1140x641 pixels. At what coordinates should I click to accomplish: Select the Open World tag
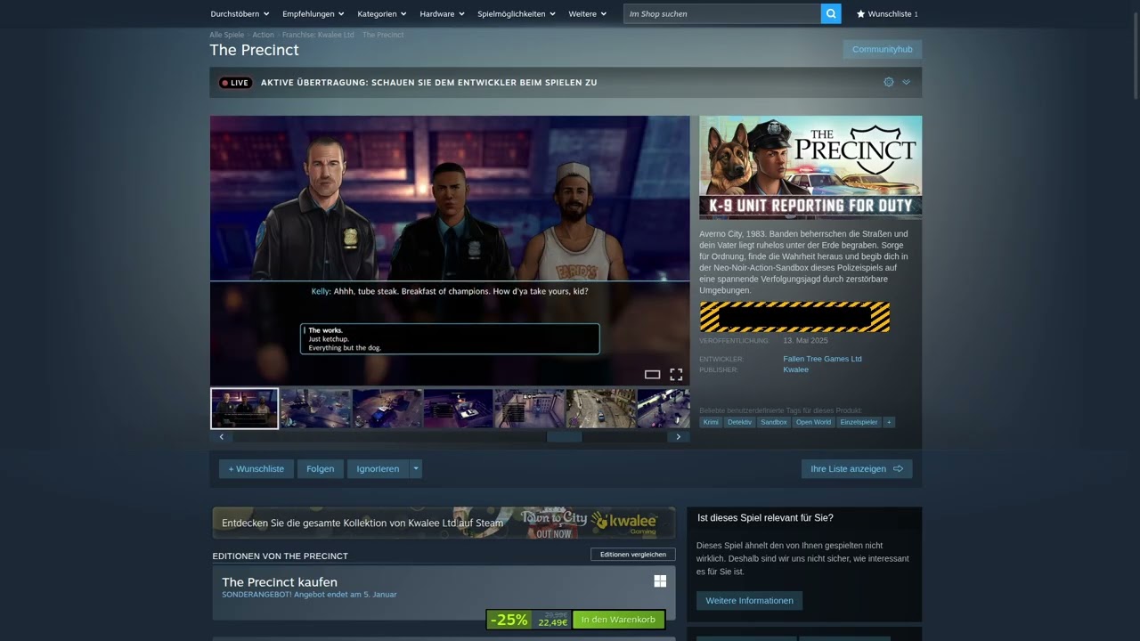click(x=813, y=422)
